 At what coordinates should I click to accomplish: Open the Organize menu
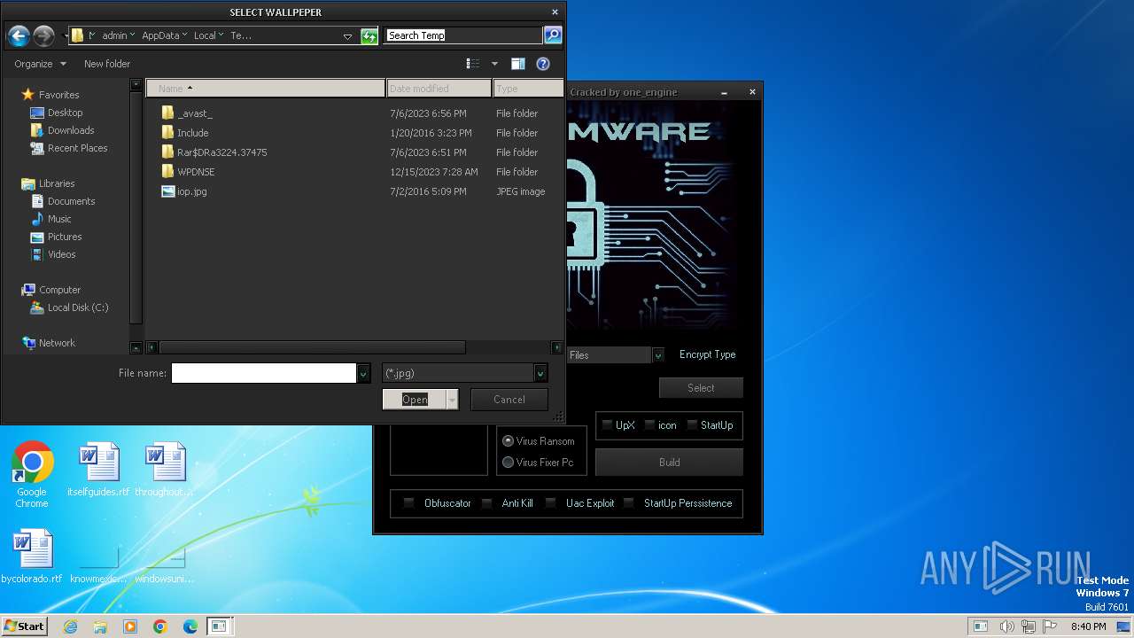click(40, 64)
